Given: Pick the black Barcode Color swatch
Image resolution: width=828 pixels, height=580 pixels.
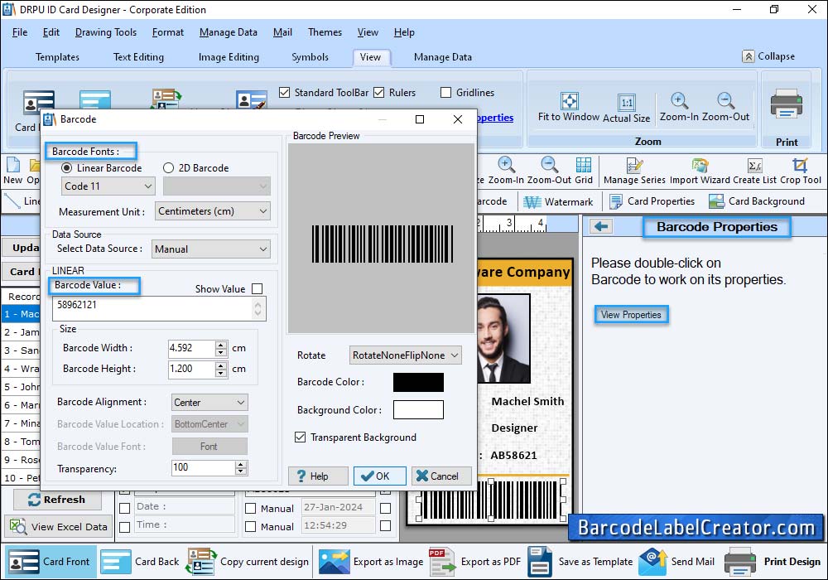Looking at the screenshot, I should (418, 383).
